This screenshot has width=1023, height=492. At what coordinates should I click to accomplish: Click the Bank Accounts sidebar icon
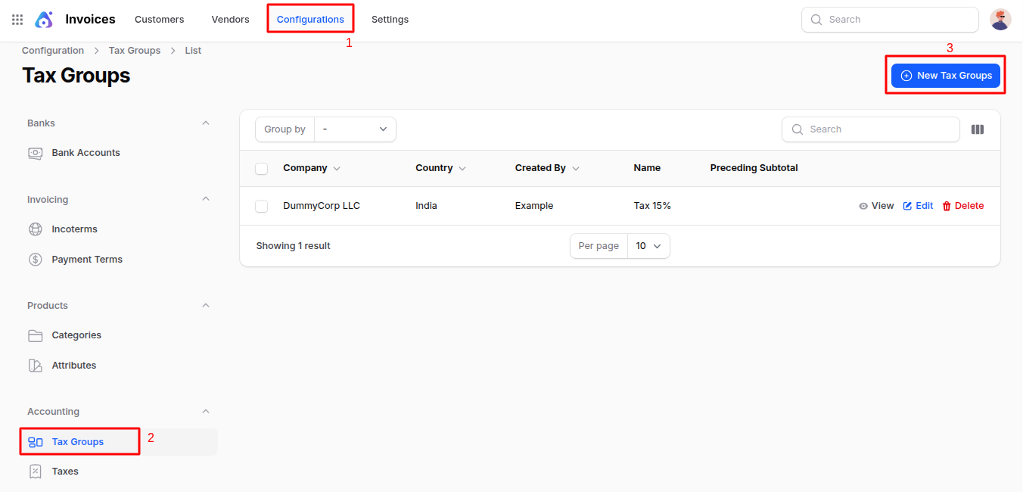click(36, 153)
